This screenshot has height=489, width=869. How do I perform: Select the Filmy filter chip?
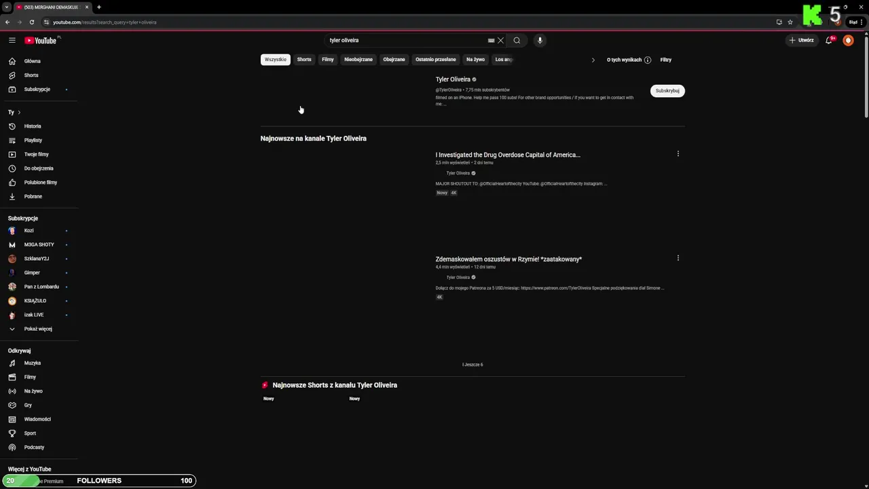click(x=328, y=60)
